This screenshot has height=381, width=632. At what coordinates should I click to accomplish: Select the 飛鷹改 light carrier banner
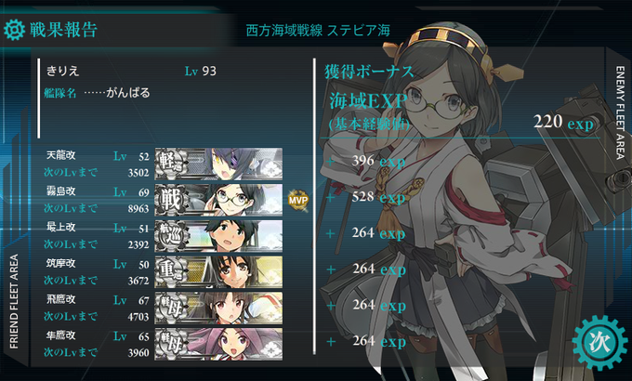(218, 308)
